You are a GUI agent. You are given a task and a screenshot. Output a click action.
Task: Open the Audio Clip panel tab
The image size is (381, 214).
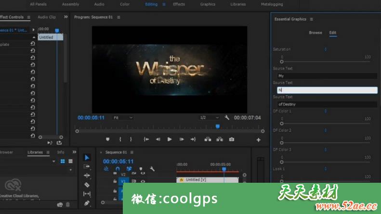[47, 17]
